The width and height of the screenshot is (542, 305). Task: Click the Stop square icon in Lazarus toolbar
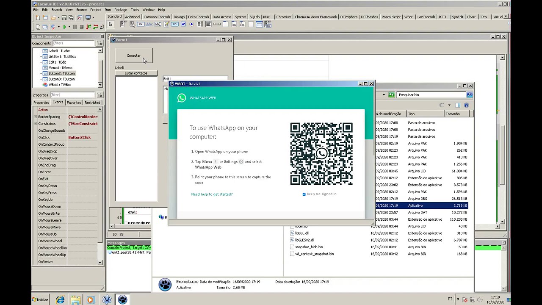click(82, 27)
